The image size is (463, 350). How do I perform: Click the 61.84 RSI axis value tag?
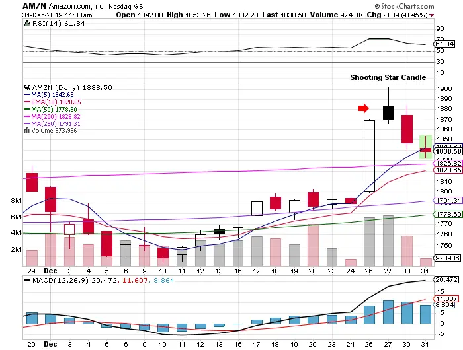pos(444,44)
